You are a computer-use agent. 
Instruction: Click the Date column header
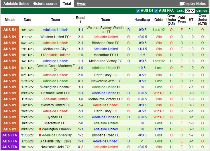pyautogui.click(x=27, y=20)
